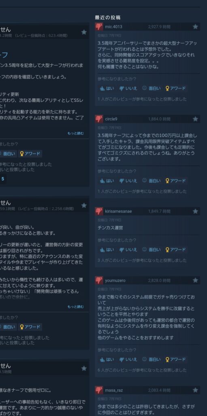Click the star icon on mic.4013 review

(195, 26)
